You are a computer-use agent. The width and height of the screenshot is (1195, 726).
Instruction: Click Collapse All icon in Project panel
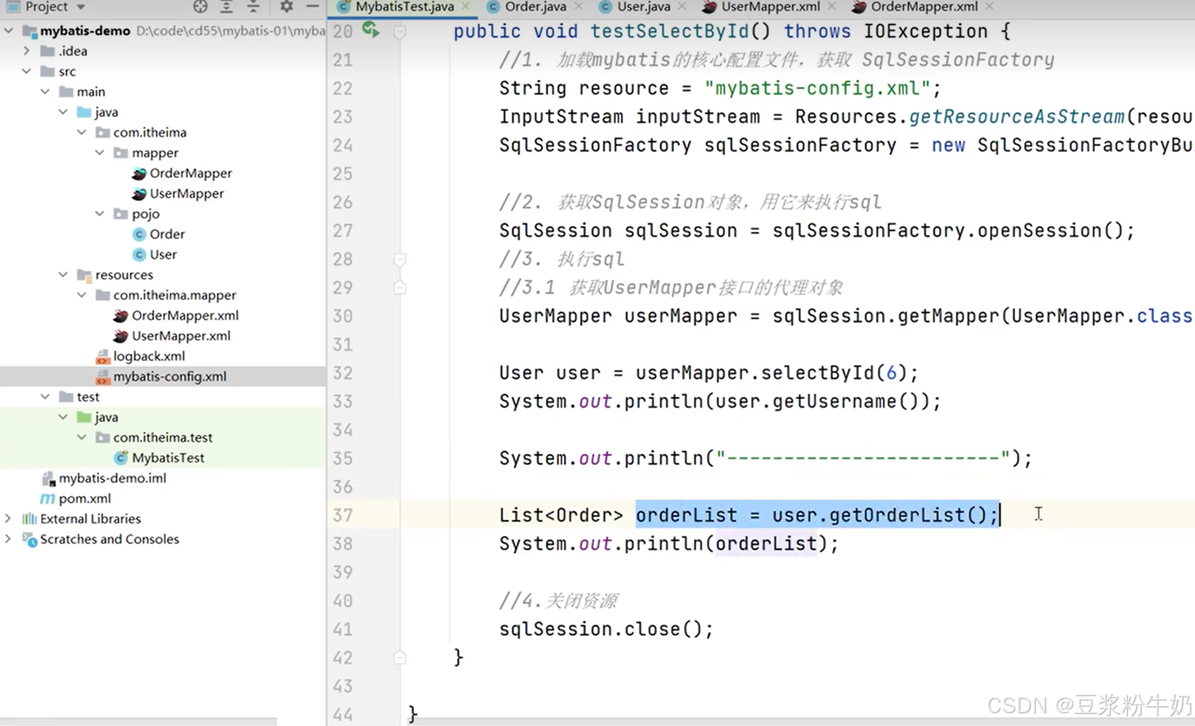point(253,7)
